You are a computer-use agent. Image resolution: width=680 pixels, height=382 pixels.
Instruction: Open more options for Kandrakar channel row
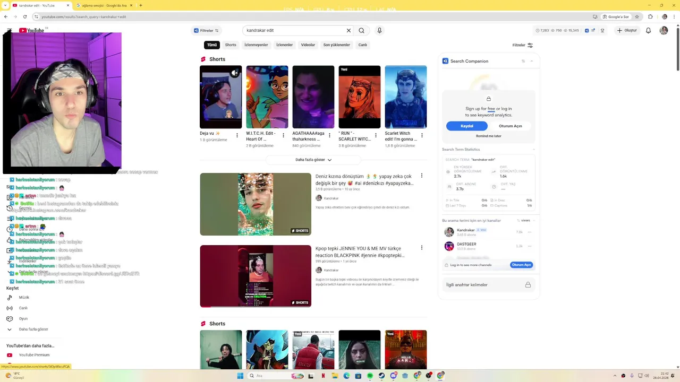pos(529,232)
